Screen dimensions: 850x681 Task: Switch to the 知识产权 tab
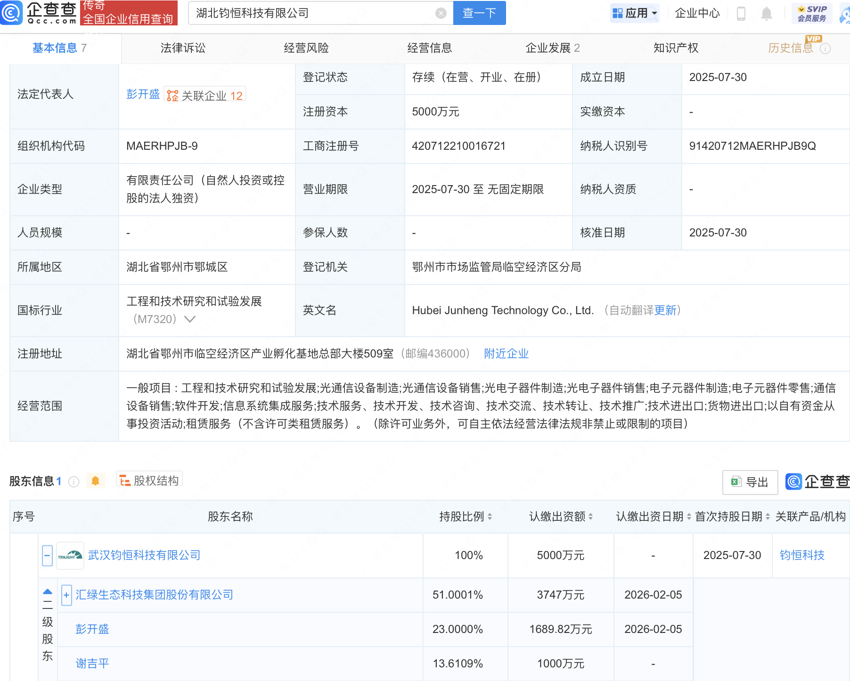click(676, 48)
